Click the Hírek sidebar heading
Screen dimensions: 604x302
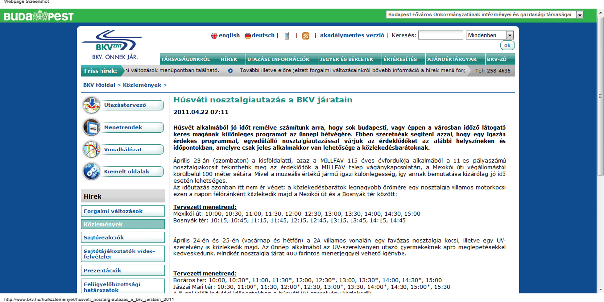tap(123, 196)
